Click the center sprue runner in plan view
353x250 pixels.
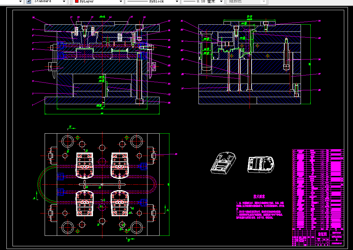102,184
